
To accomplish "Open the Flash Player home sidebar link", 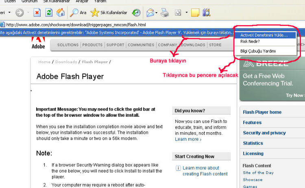I will [x=262, y=112].
